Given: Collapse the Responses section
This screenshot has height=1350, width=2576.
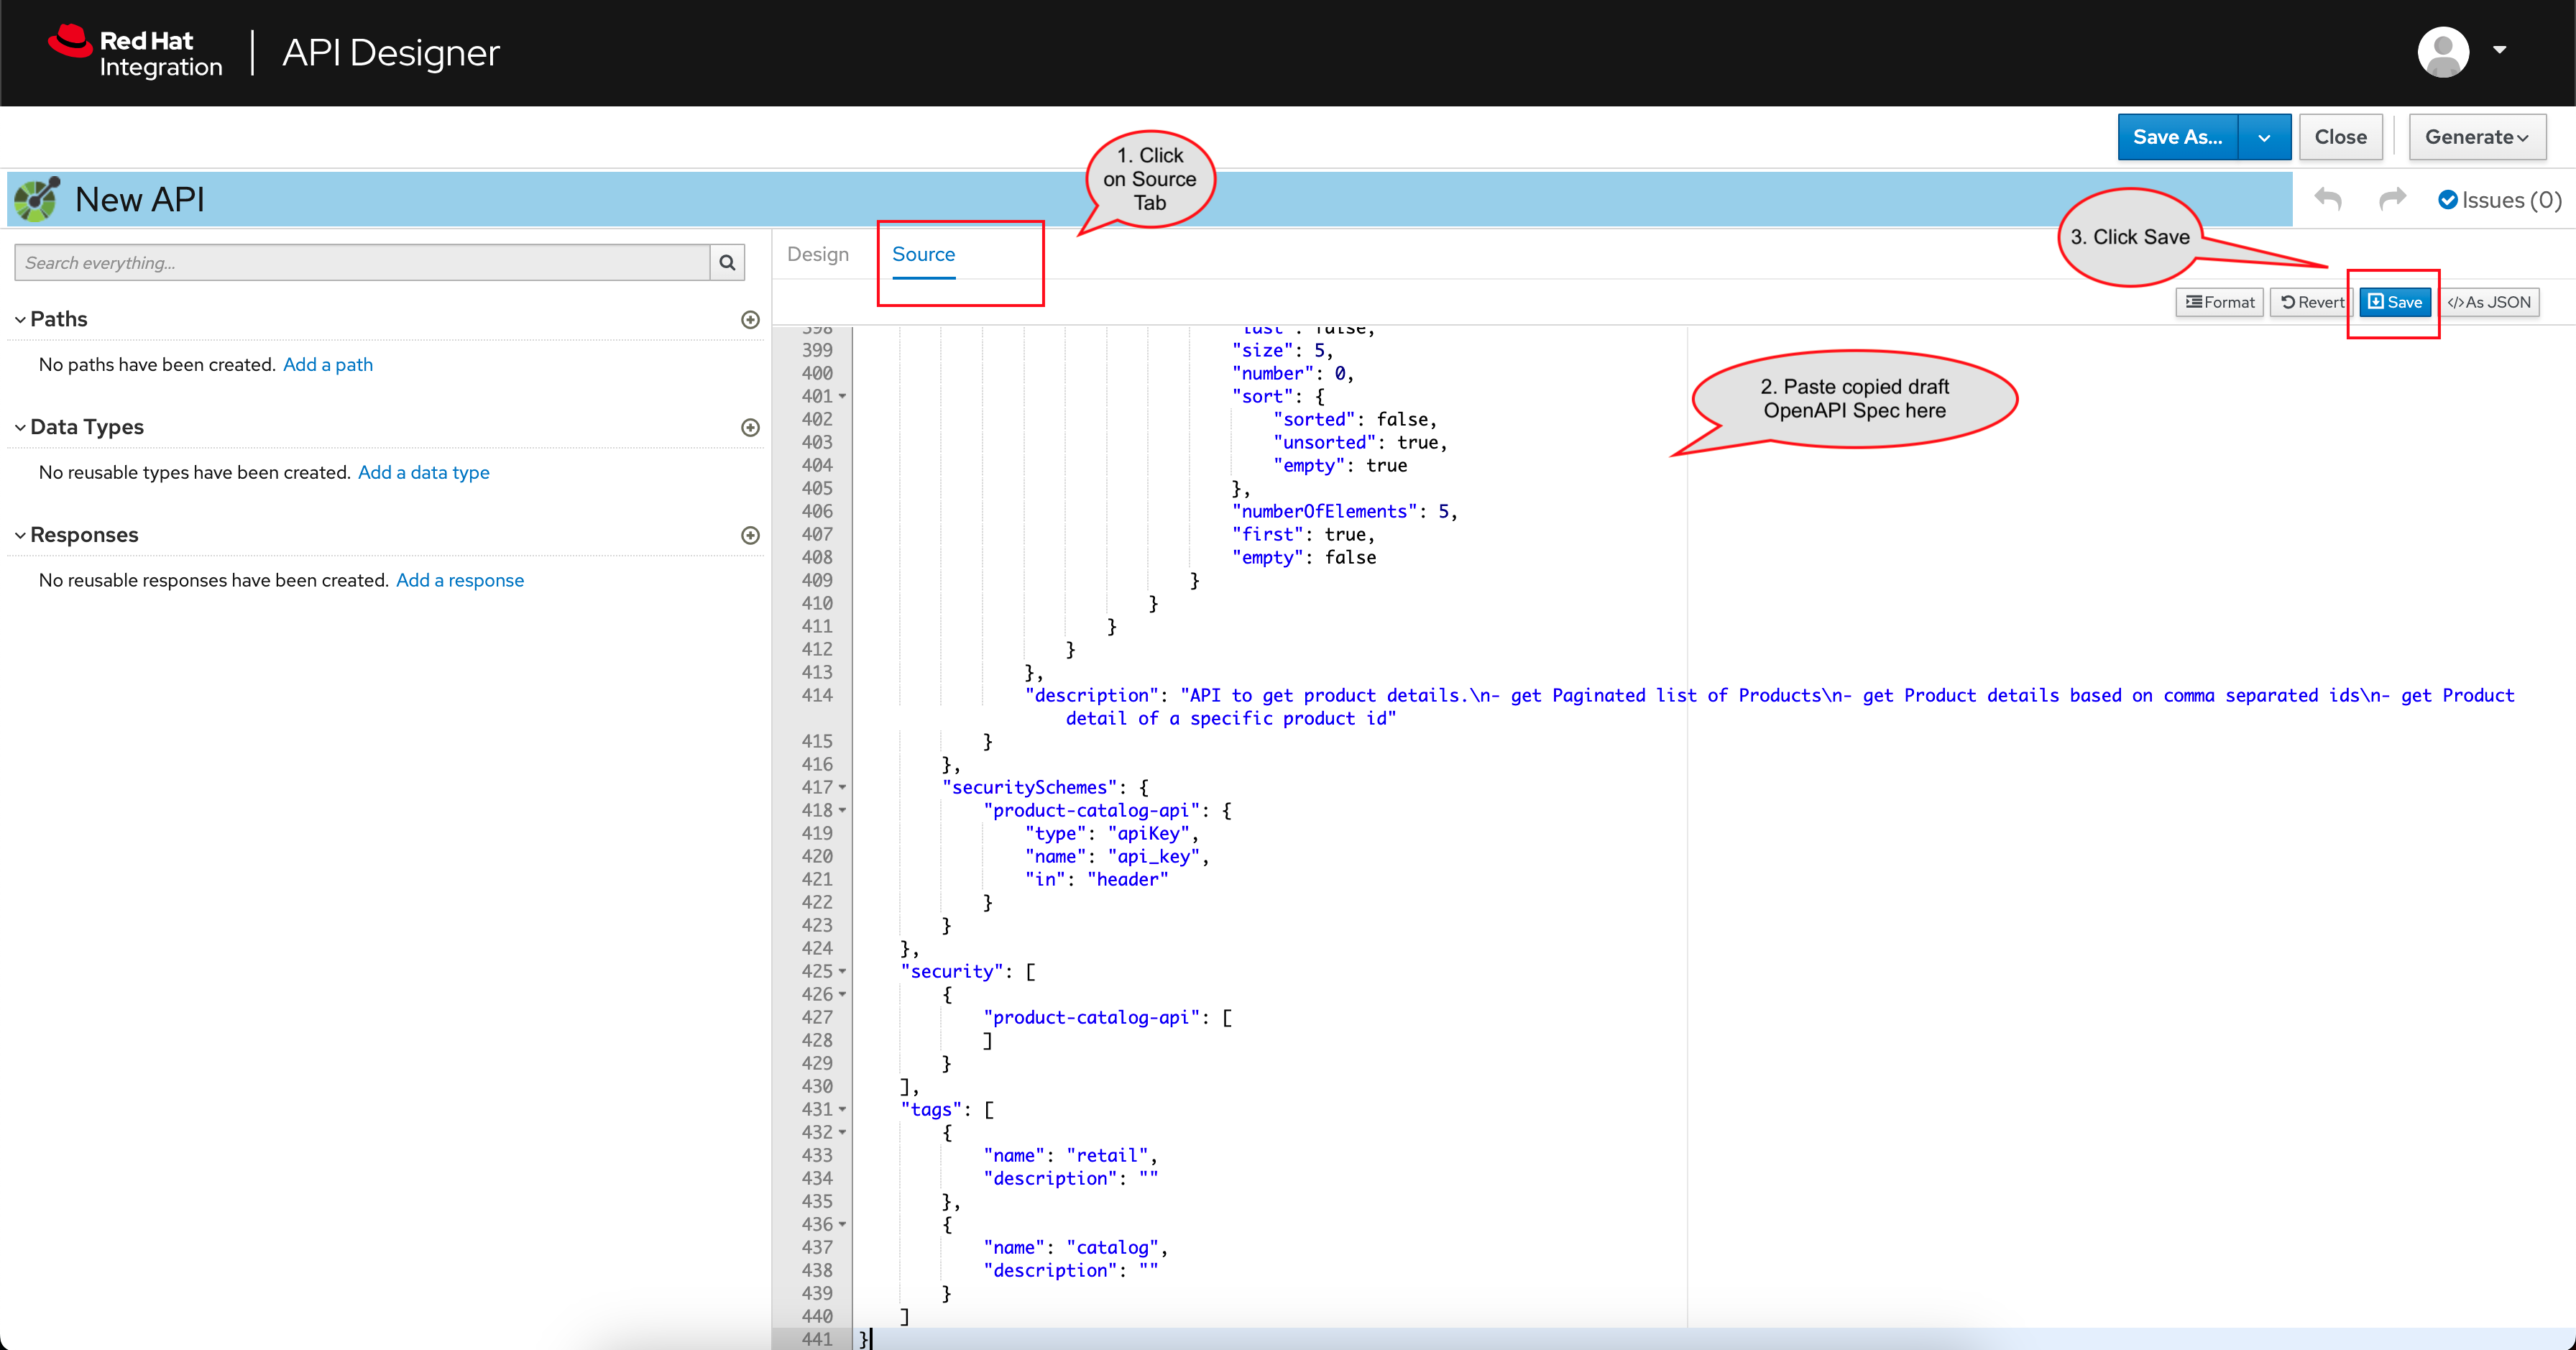Looking at the screenshot, I should [76, 535].
